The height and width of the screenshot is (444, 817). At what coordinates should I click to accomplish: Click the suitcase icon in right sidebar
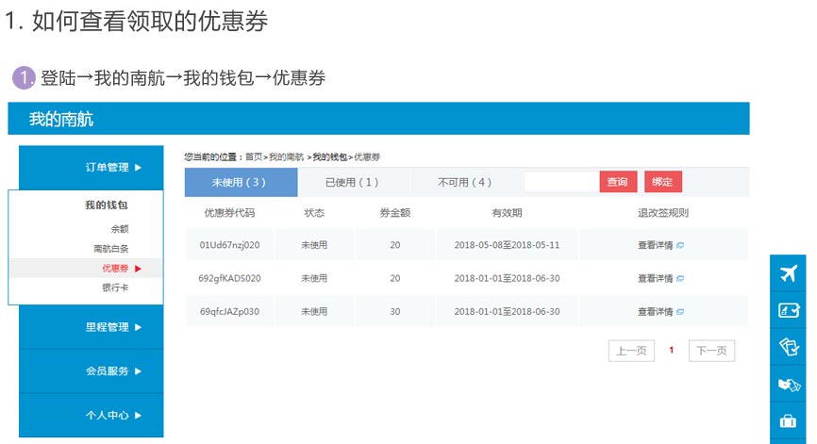788,420
